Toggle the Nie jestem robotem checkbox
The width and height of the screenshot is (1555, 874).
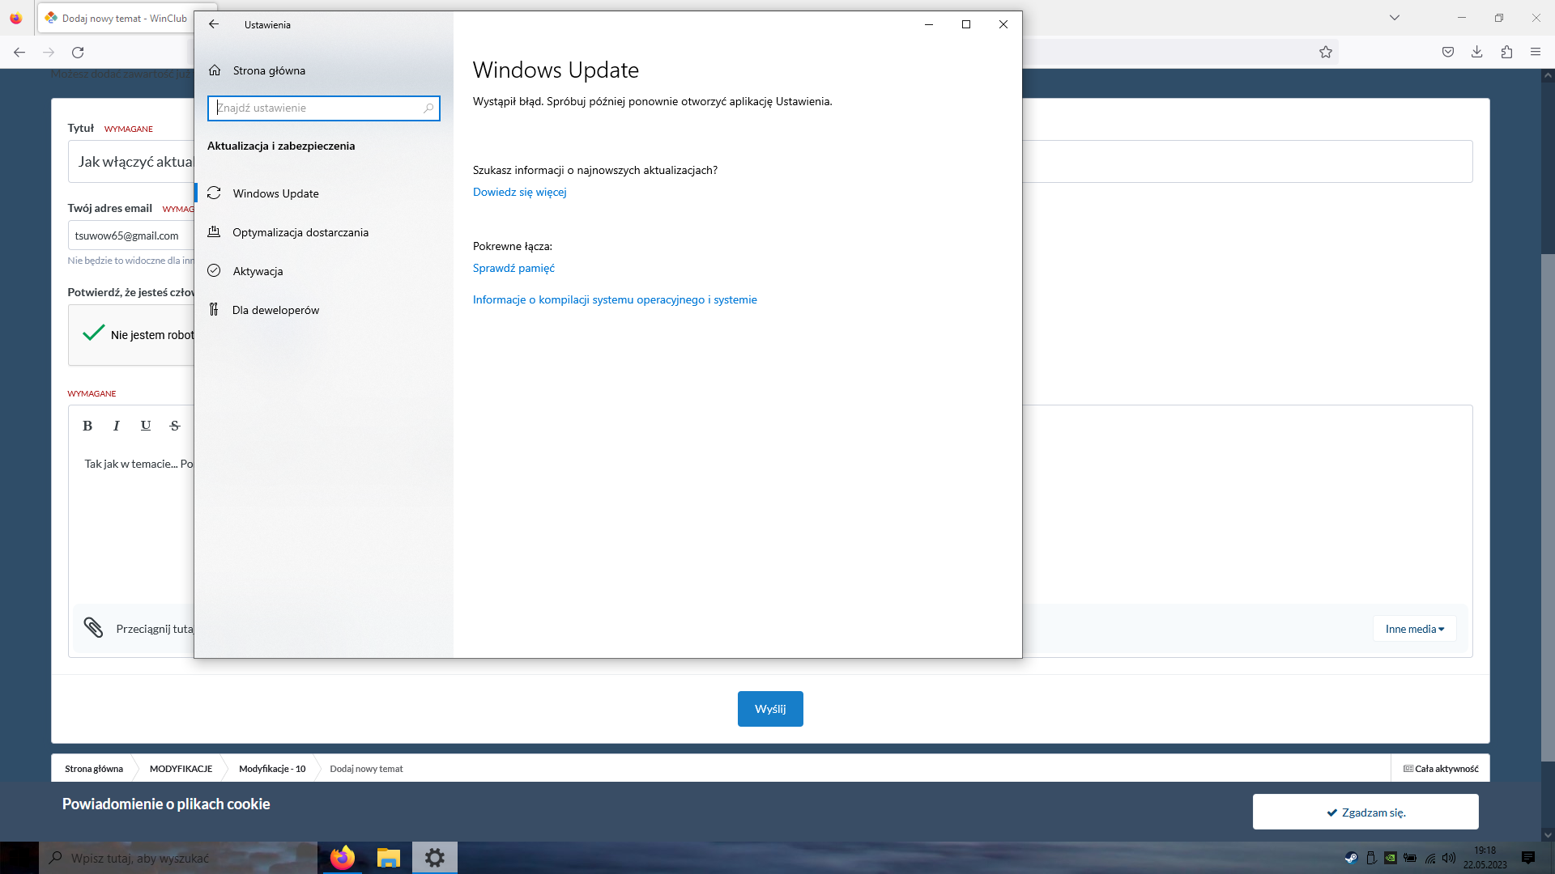point(94,333)
